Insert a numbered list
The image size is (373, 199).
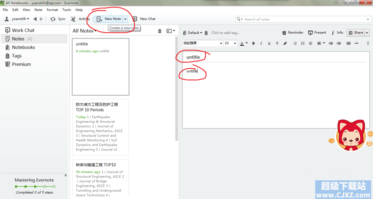tap(303, 43)
